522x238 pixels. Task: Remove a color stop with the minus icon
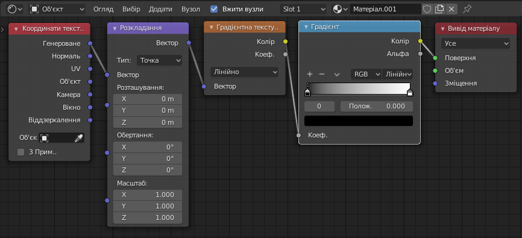pyautogui.click(x=322, y=74)
